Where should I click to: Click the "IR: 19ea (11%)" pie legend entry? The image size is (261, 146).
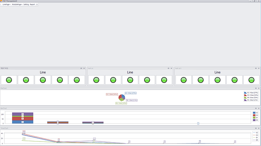pos(251,100)
